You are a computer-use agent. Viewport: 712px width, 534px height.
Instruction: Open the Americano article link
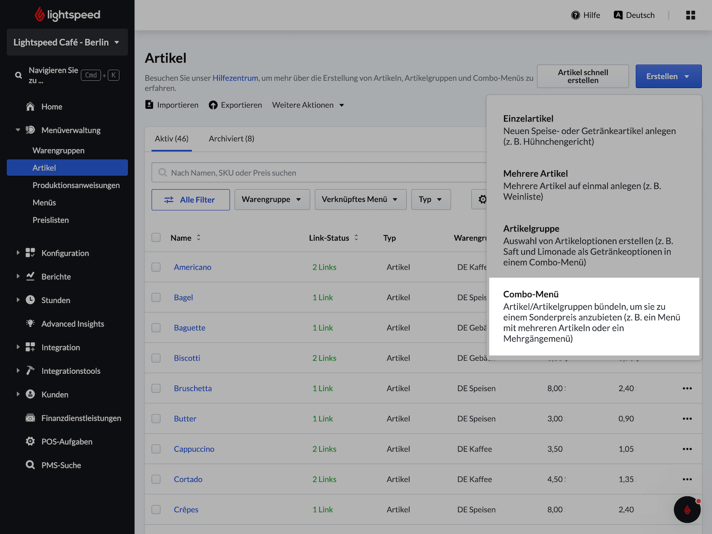coord(192,267)
